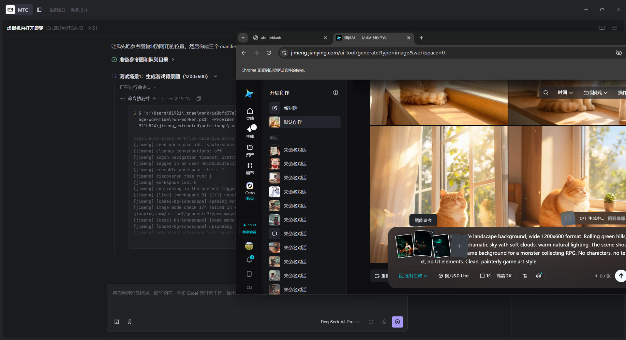The image size is (626, 340).
Task: Close the 即梦AI tab
Action: (409, 38)
